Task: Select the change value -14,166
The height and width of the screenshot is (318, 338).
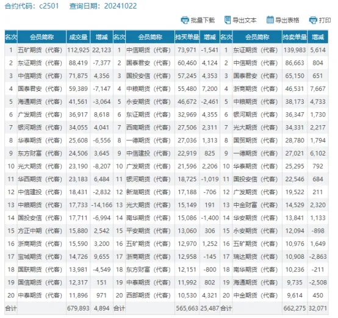Action: tap(101, 205)
